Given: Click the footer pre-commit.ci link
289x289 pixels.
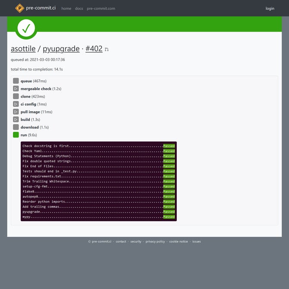Looking at the screenshot, I should tap(101, 242).
